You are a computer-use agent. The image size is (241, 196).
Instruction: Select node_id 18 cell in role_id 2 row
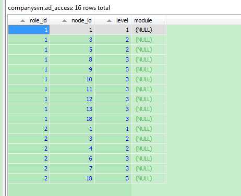tap(73, 178)
